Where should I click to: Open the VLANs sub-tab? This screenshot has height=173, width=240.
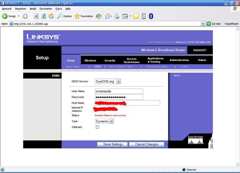click(x=184, y=67)
